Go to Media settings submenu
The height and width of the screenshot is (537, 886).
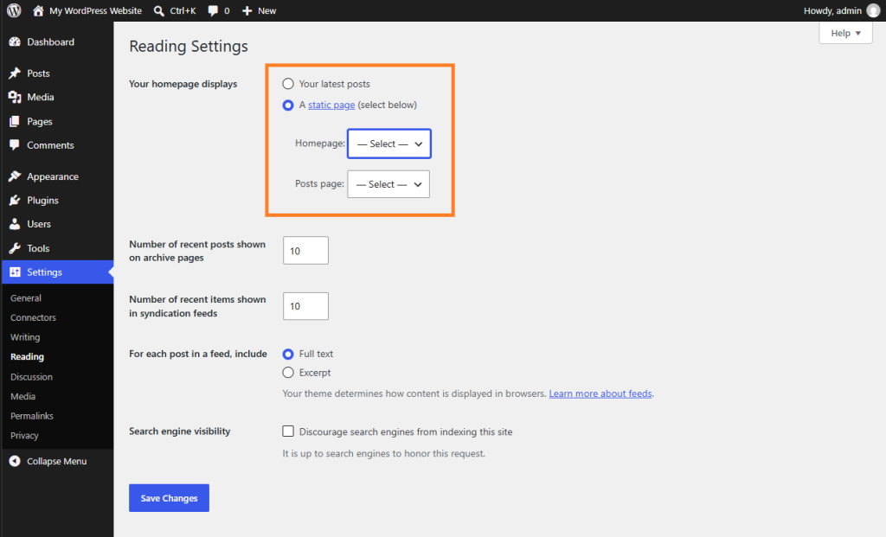click(x=23, y=396)
